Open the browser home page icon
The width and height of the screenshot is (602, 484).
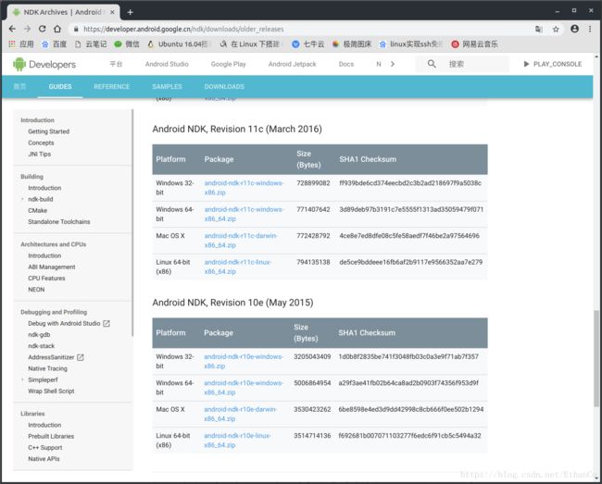pyautogui.click(x=57, y=29)
